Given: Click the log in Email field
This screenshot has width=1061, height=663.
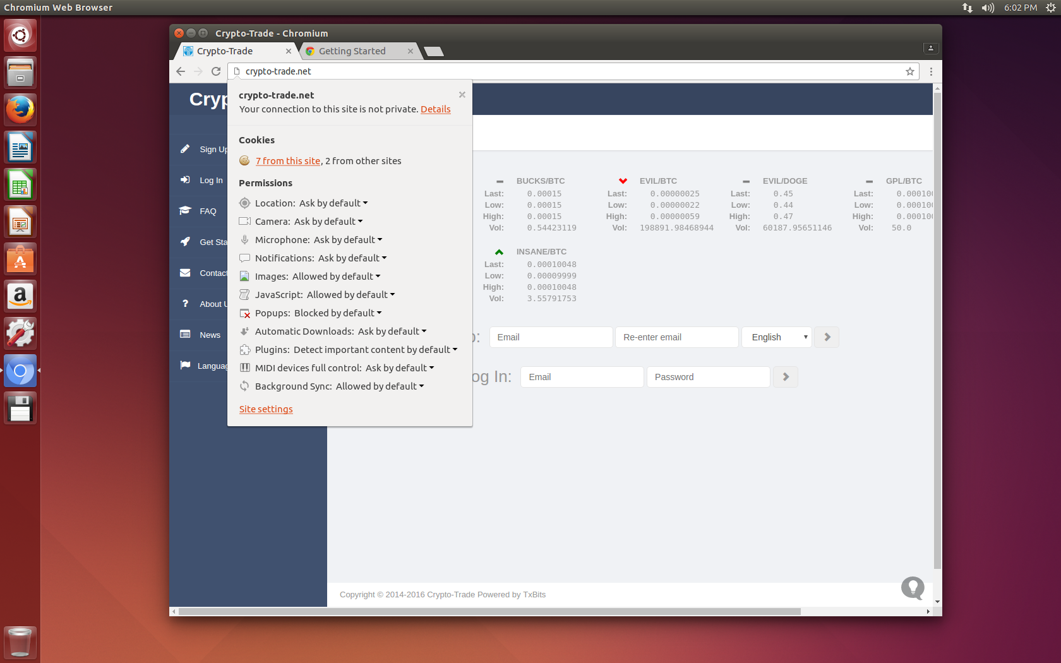Looking at the screenshot, I should tap(582, 377).
